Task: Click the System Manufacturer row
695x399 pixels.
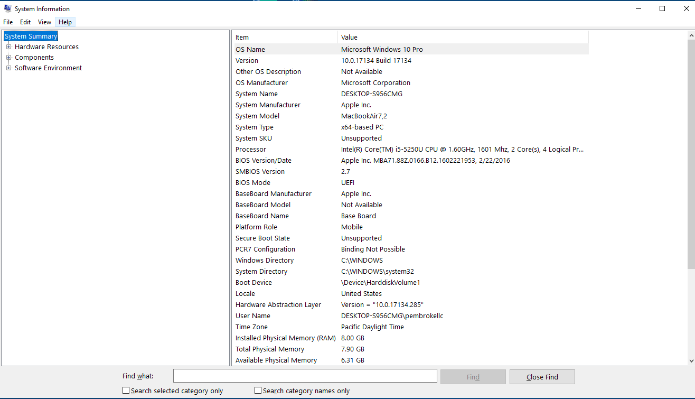Action: [410, 105]
